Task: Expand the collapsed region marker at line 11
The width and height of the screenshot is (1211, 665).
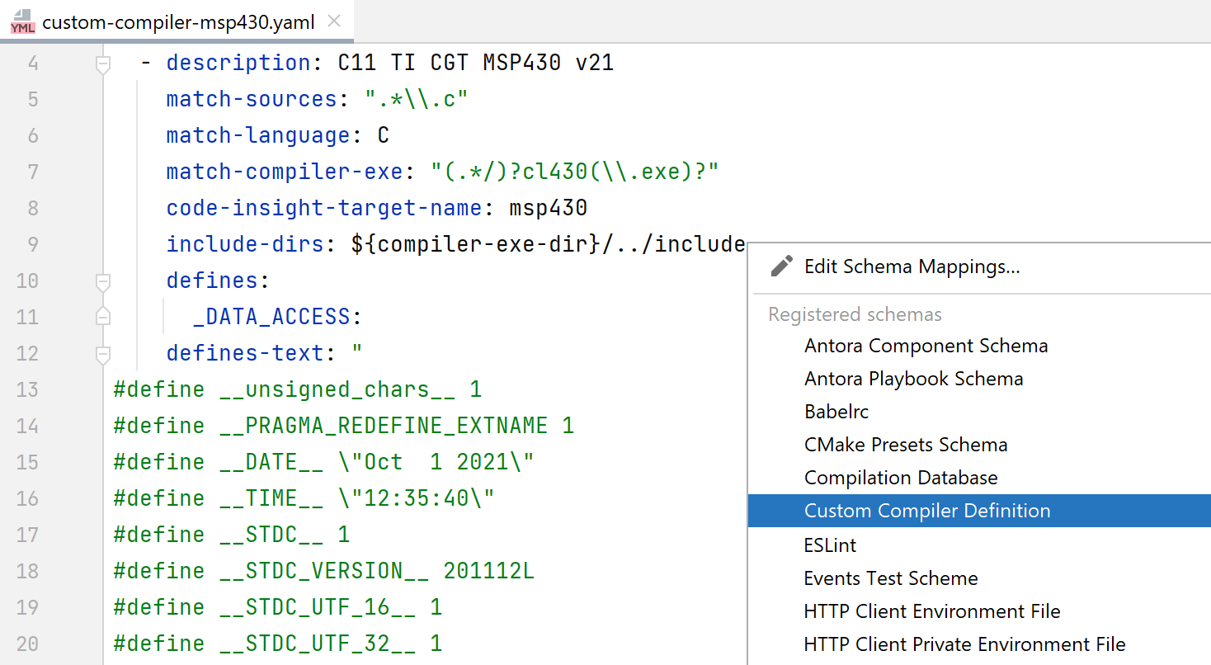Action: coord(103,316)
